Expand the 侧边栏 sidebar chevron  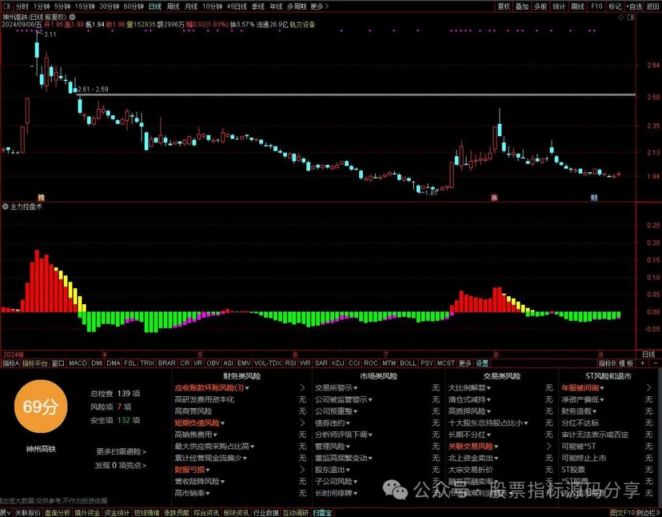657,513
